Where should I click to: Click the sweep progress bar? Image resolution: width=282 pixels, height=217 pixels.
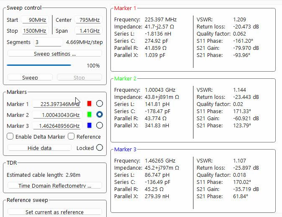click(39, 65)
